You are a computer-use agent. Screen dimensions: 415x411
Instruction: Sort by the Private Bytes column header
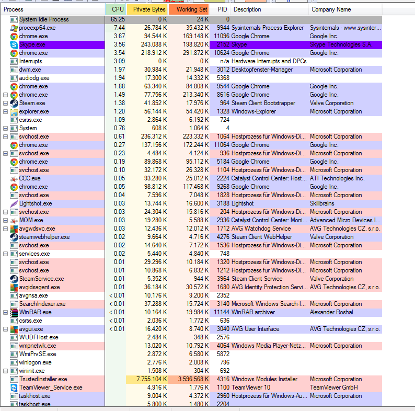click(147, 9)
